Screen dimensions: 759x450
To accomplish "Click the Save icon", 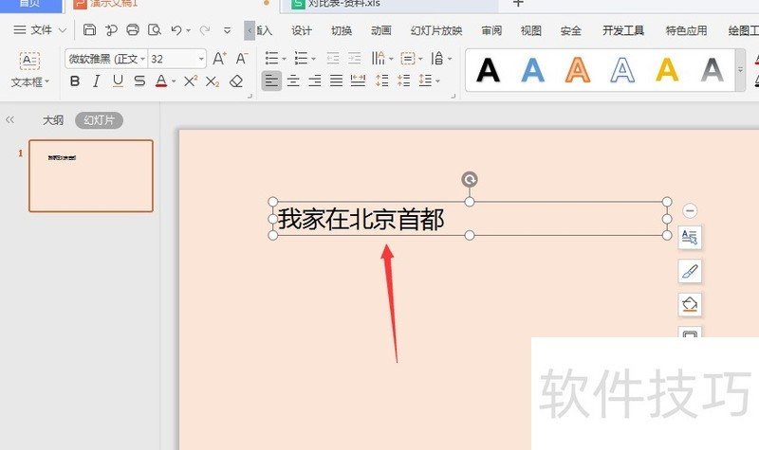I will coord(89,30).
